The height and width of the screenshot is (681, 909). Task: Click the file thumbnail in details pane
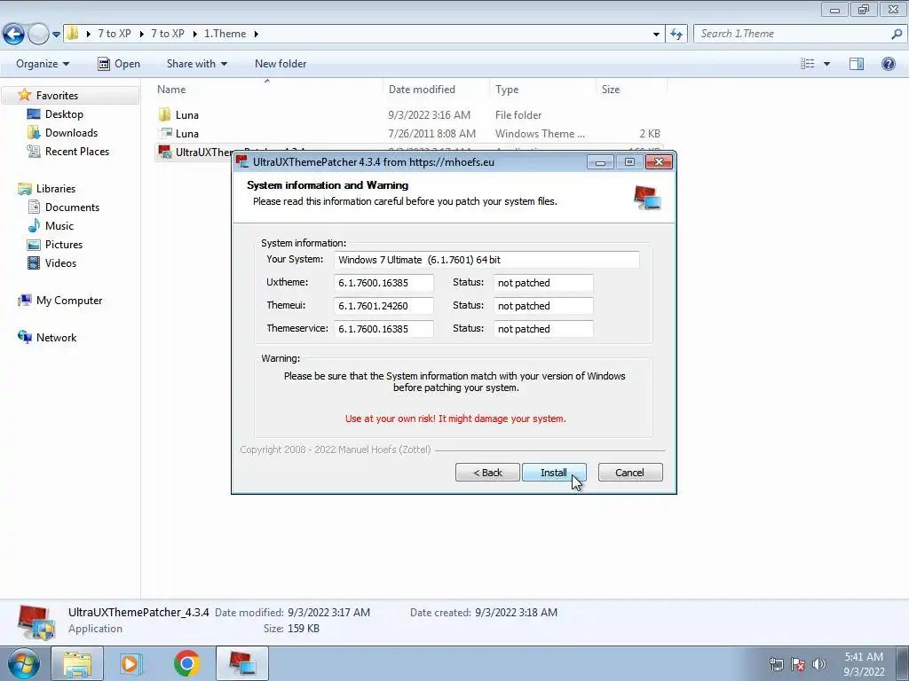coord(36,622)
